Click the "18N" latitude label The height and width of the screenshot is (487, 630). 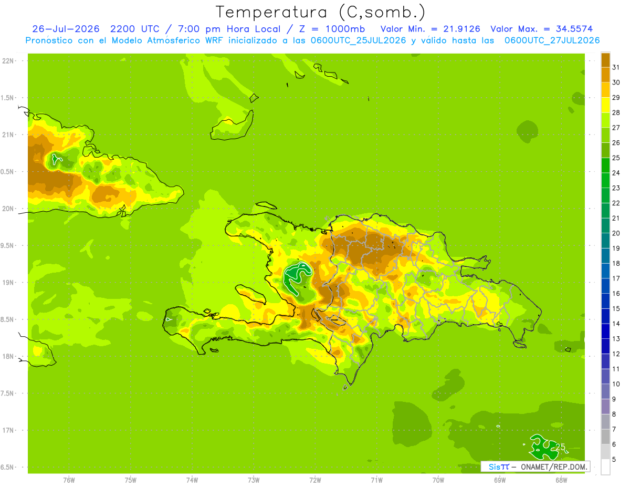(8, 356)
